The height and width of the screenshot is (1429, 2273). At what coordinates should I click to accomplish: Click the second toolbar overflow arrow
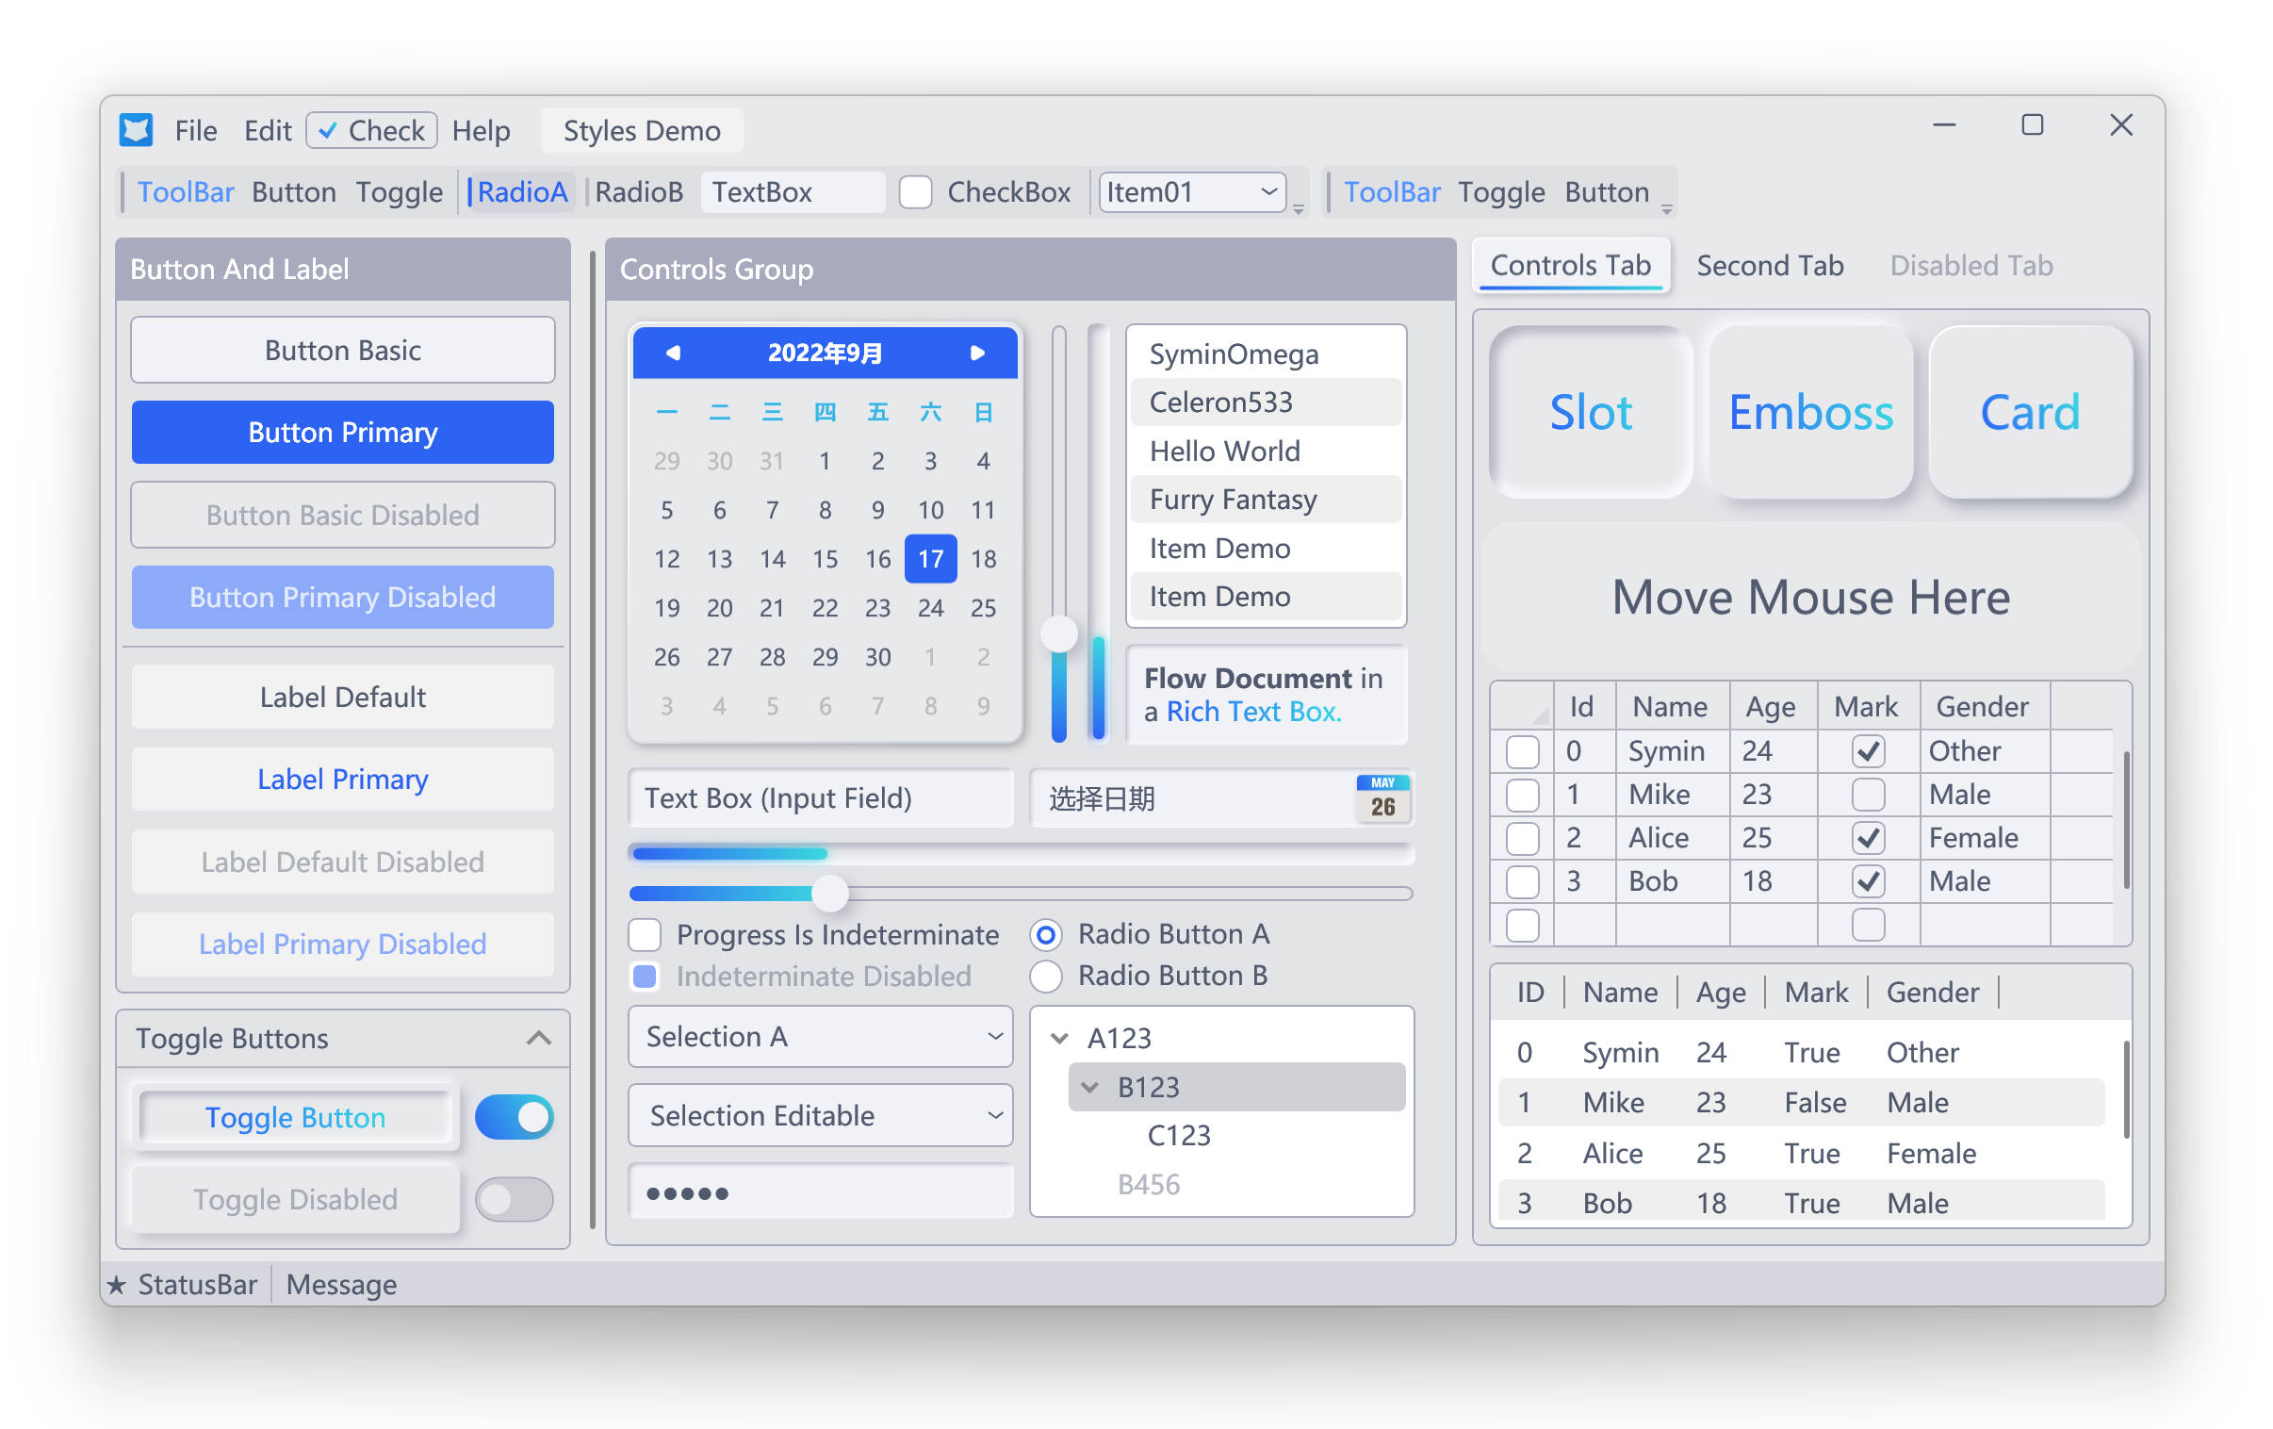tap(1667, 209)
